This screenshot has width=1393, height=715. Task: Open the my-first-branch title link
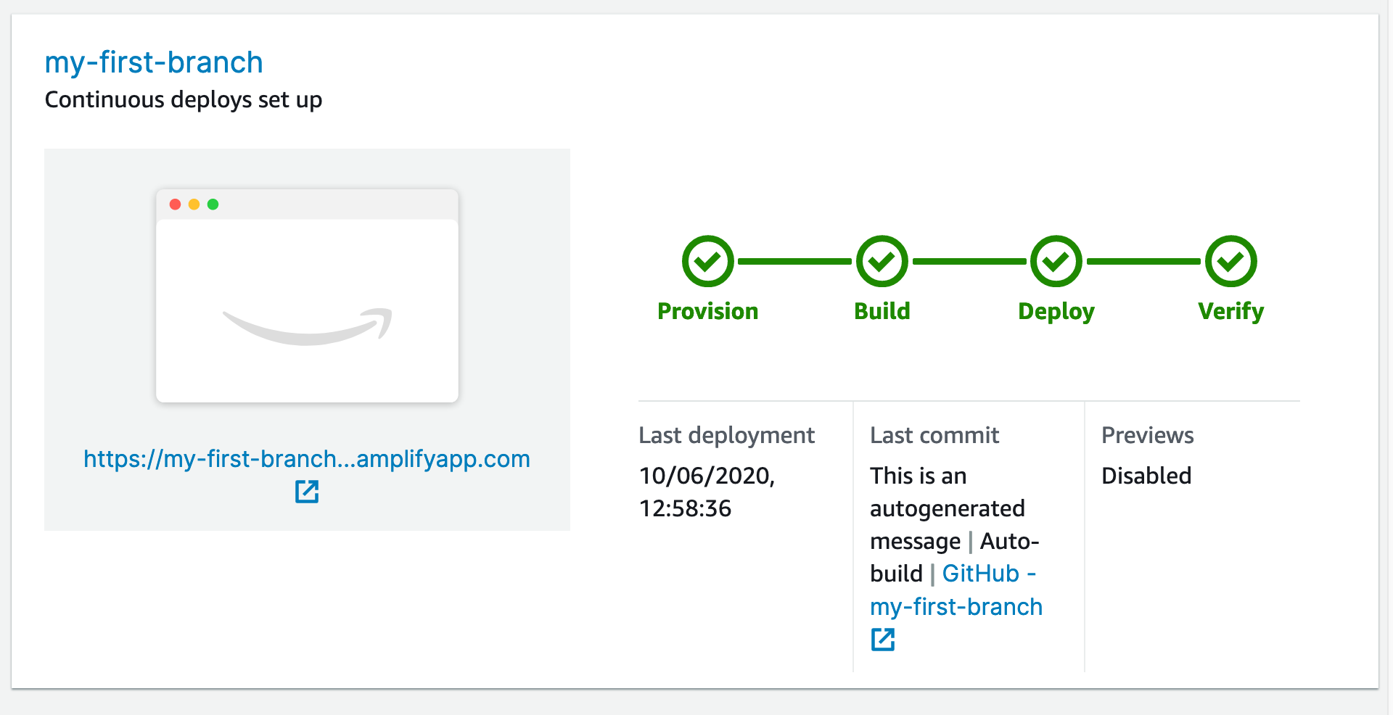pyautogui.click(x=154, y=62)
